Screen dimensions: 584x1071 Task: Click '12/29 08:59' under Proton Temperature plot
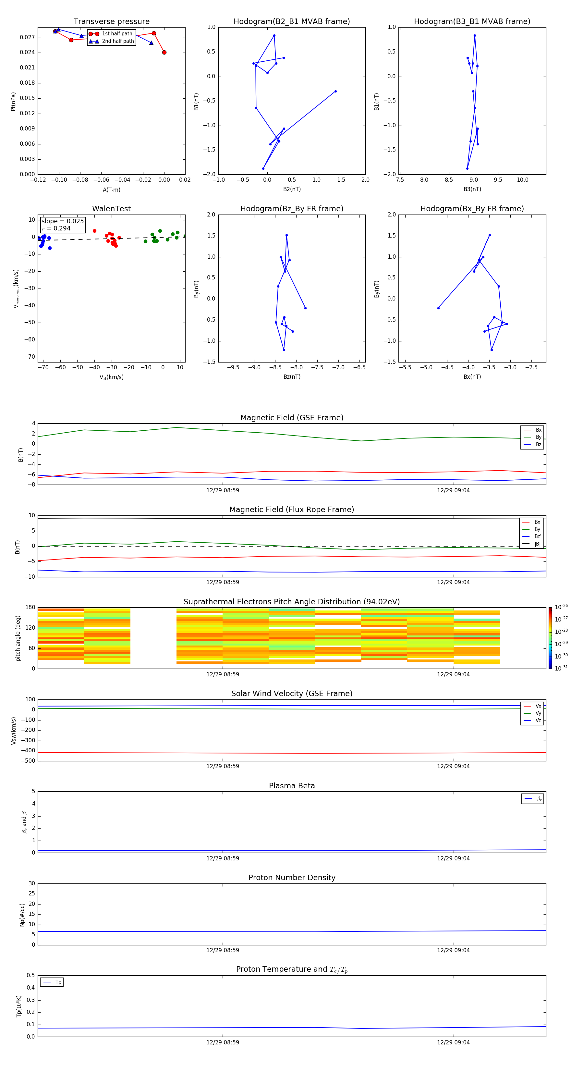point(223,1042)
